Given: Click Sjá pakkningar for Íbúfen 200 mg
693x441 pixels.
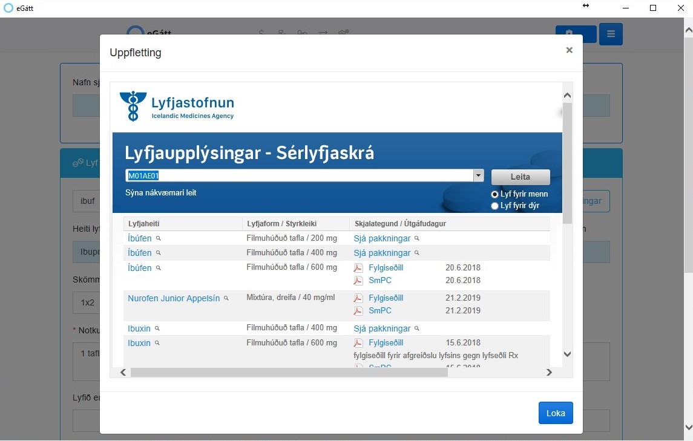Looking at the screenshot, I should 383,238.
